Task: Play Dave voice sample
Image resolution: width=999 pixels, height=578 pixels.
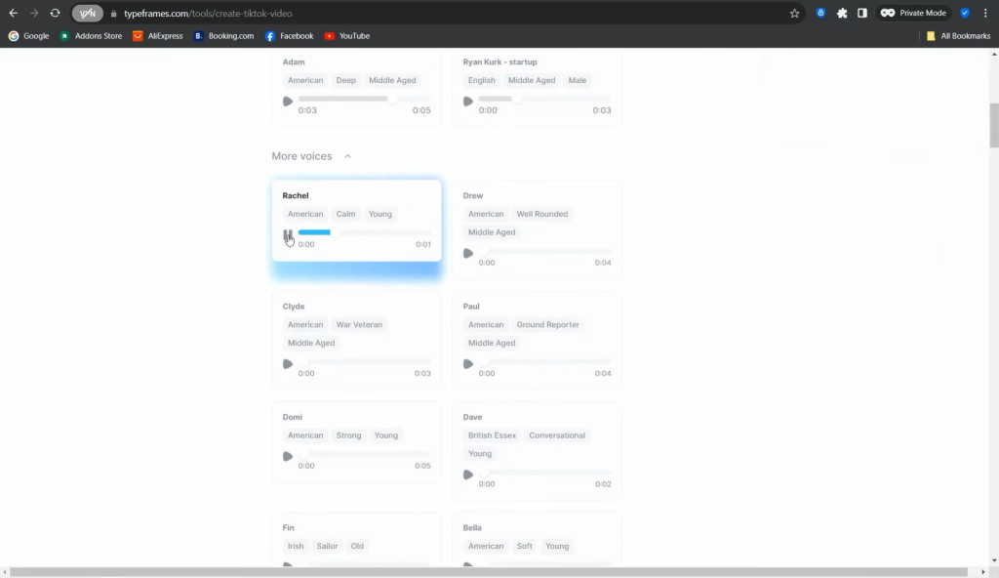Action: 468,475
